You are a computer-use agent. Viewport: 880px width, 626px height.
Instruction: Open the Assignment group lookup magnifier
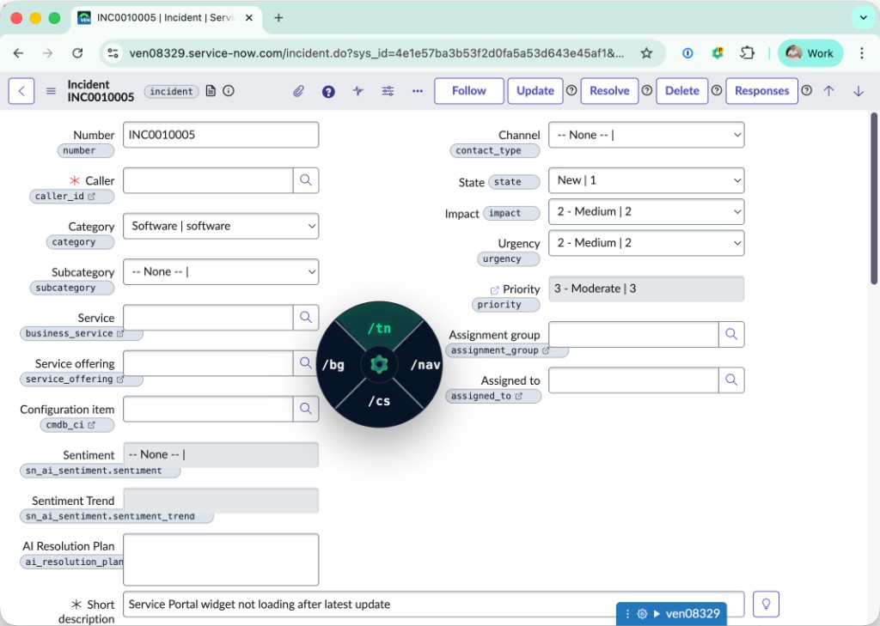click(x=731, y=334)
